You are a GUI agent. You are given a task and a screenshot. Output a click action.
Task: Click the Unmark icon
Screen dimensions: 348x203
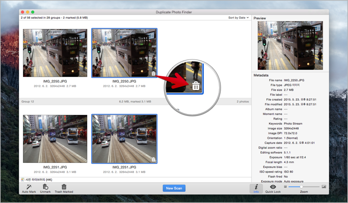[x=45, y=187]
